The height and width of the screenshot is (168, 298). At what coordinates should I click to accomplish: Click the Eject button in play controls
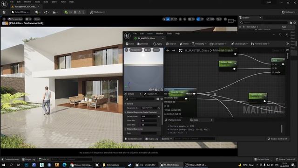tap(80, 12)
